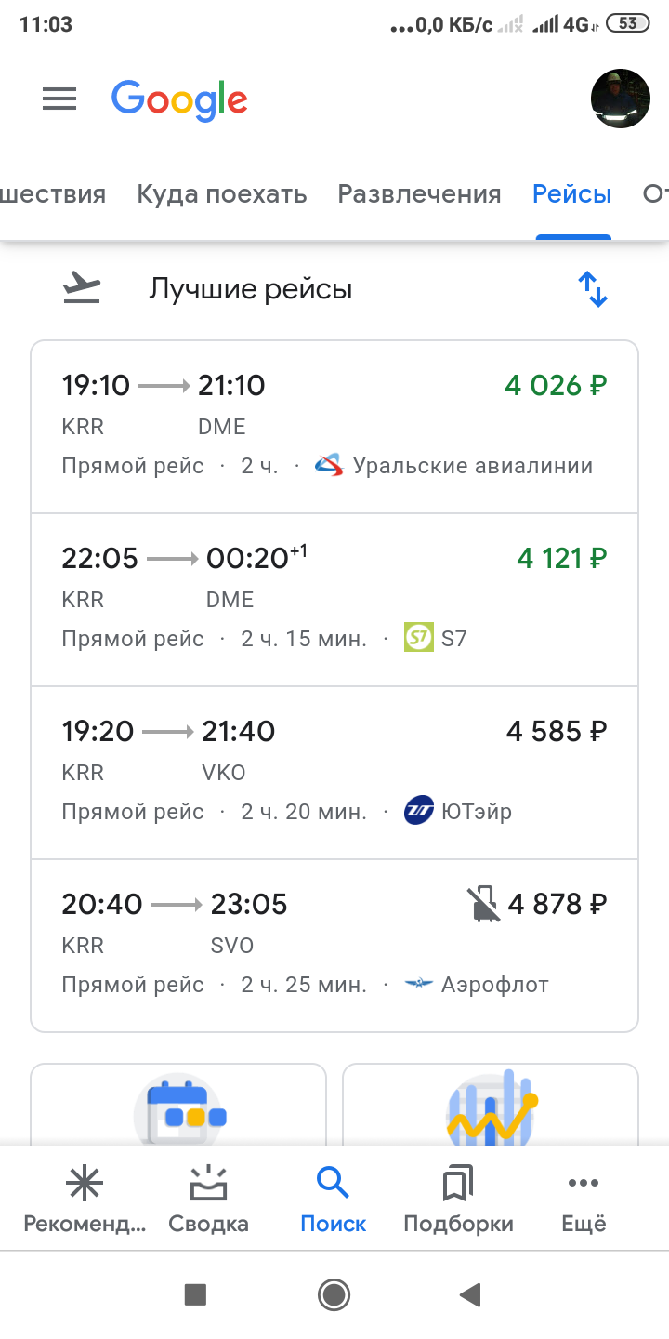
Task: Open the calendar dates card
Action: coord(179,1105)
